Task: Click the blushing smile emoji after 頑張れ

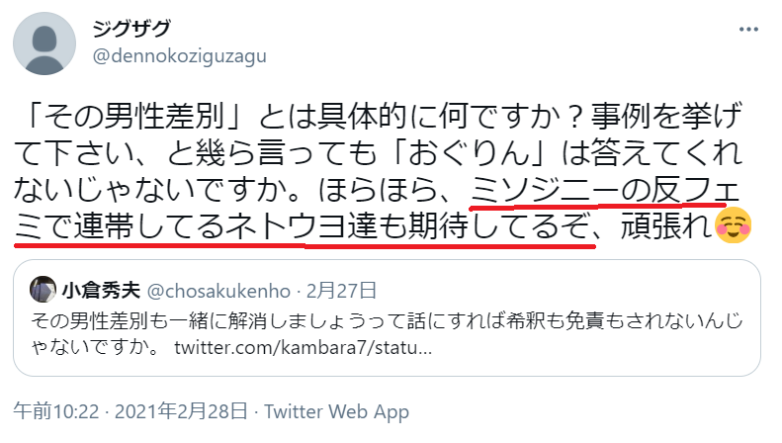Action: 734,225
